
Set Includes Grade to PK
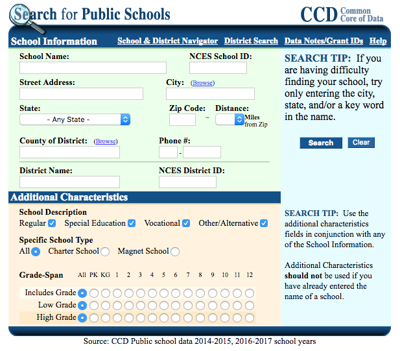click(94, 293)
